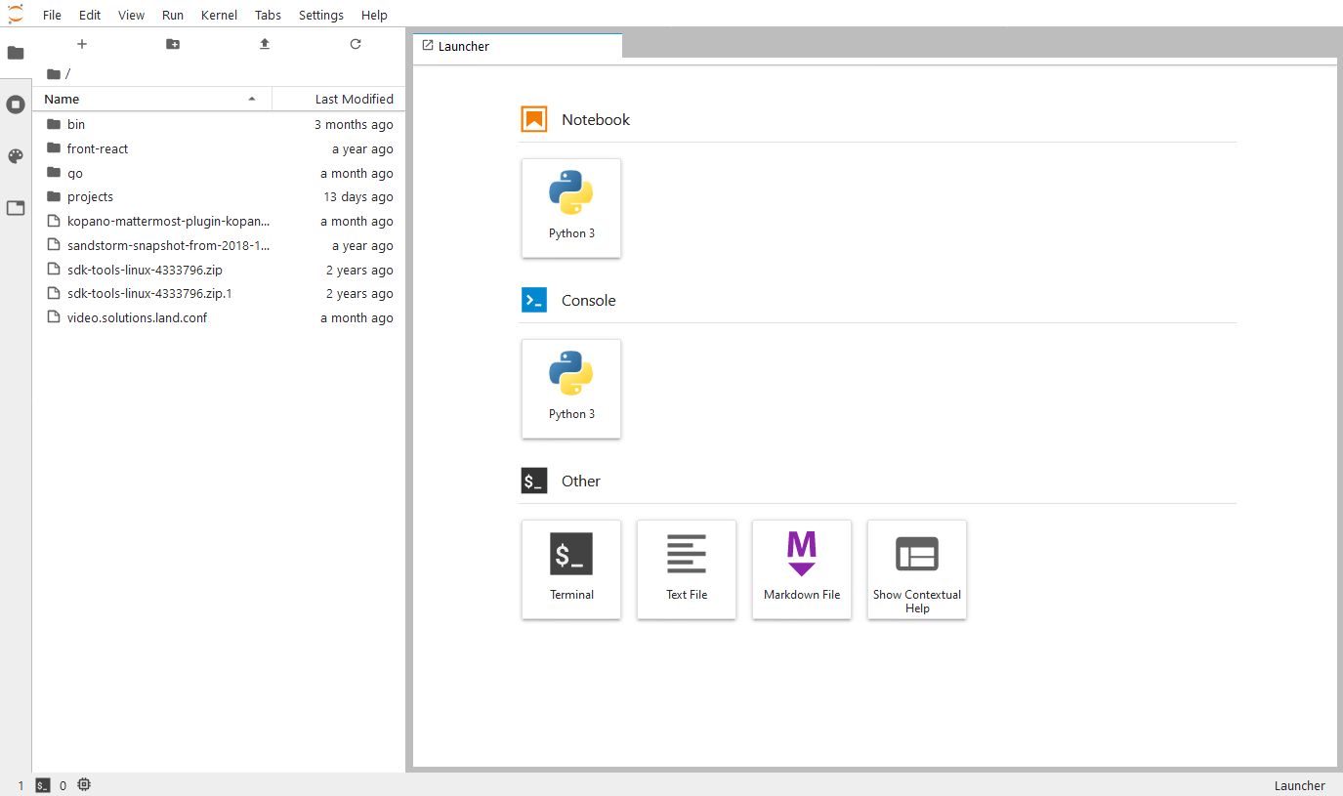Show Running Terminals and Kernels panel
The image size is (1343, 796).
point(16,104)
